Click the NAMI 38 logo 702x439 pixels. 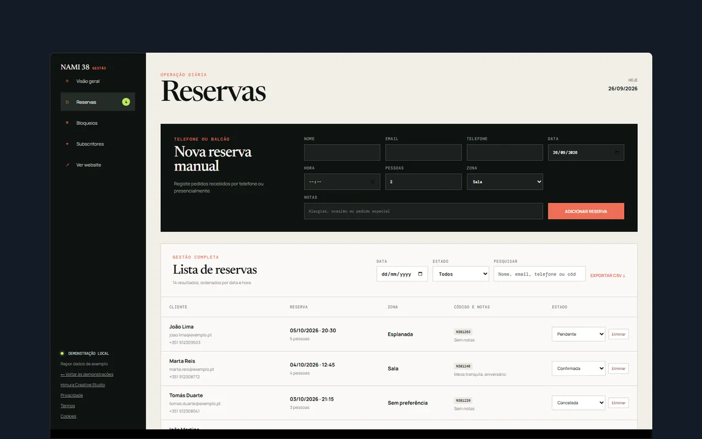75,67
